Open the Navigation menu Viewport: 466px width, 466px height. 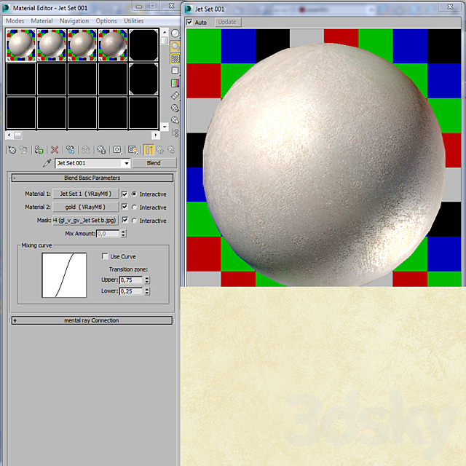pyautogui.click(x=74, y=21)
